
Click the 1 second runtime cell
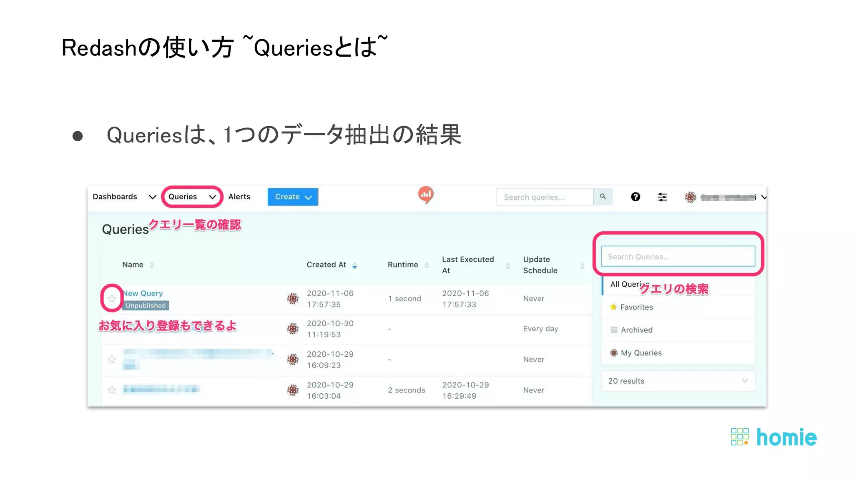pyautogui.click(x=404, y=299)
